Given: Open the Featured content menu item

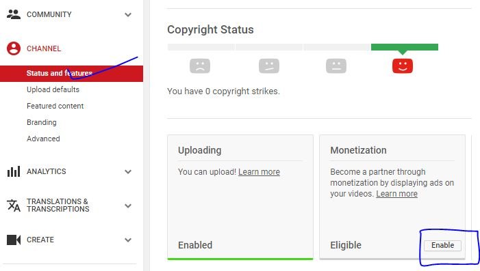Looking at the screenshot, I should [55, 106].
